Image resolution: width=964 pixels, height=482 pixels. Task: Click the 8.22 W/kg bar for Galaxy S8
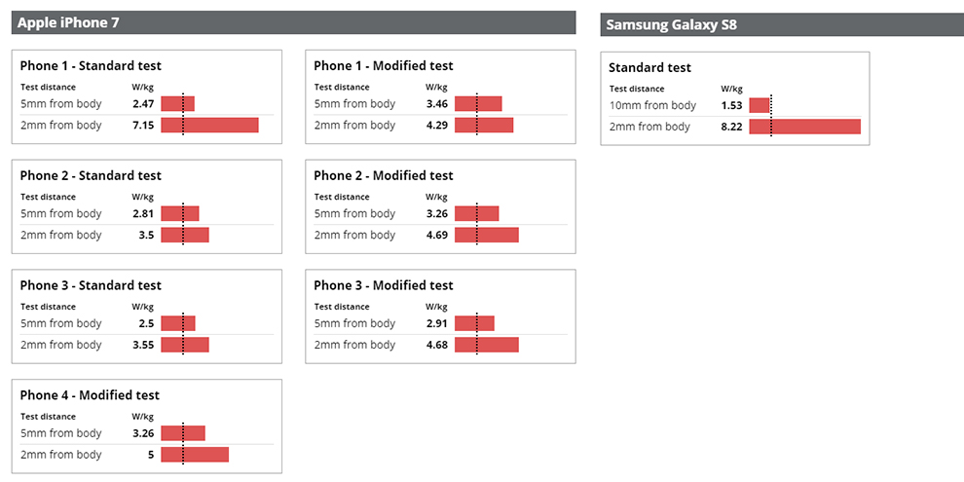804,128
